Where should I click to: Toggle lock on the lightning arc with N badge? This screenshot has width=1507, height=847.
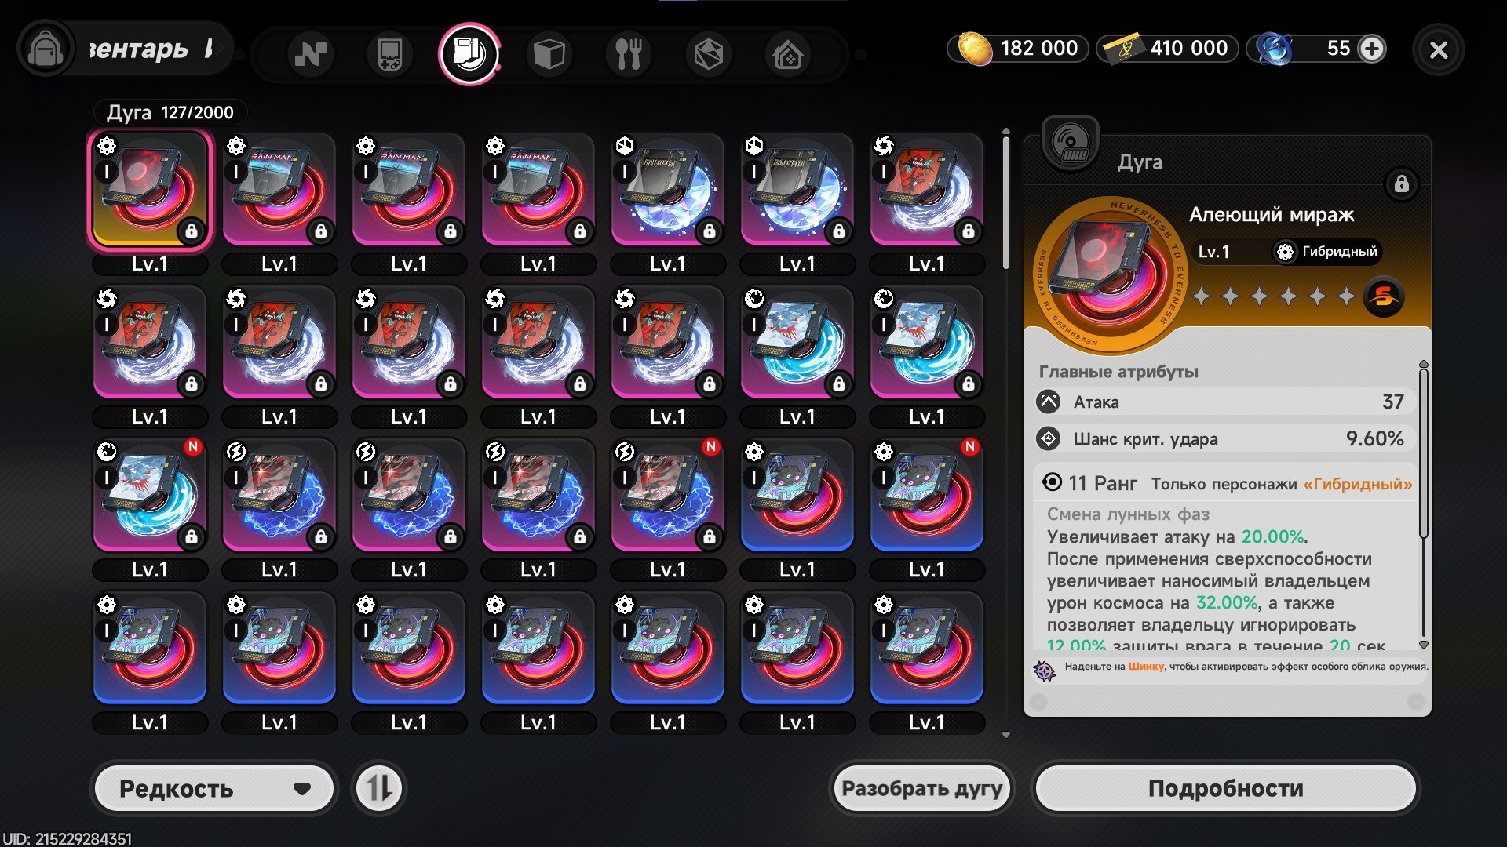(709, 536)
